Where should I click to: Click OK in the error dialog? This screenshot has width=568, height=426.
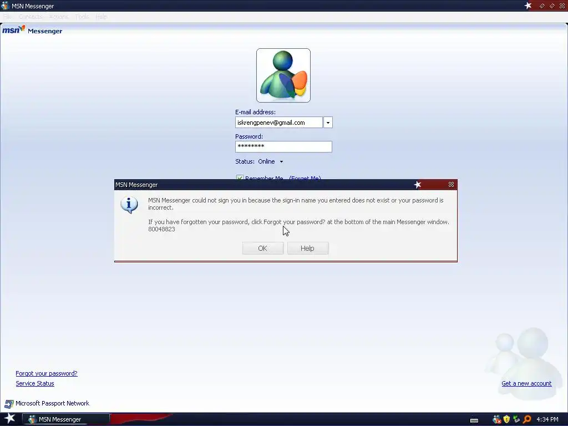point(262,248)
